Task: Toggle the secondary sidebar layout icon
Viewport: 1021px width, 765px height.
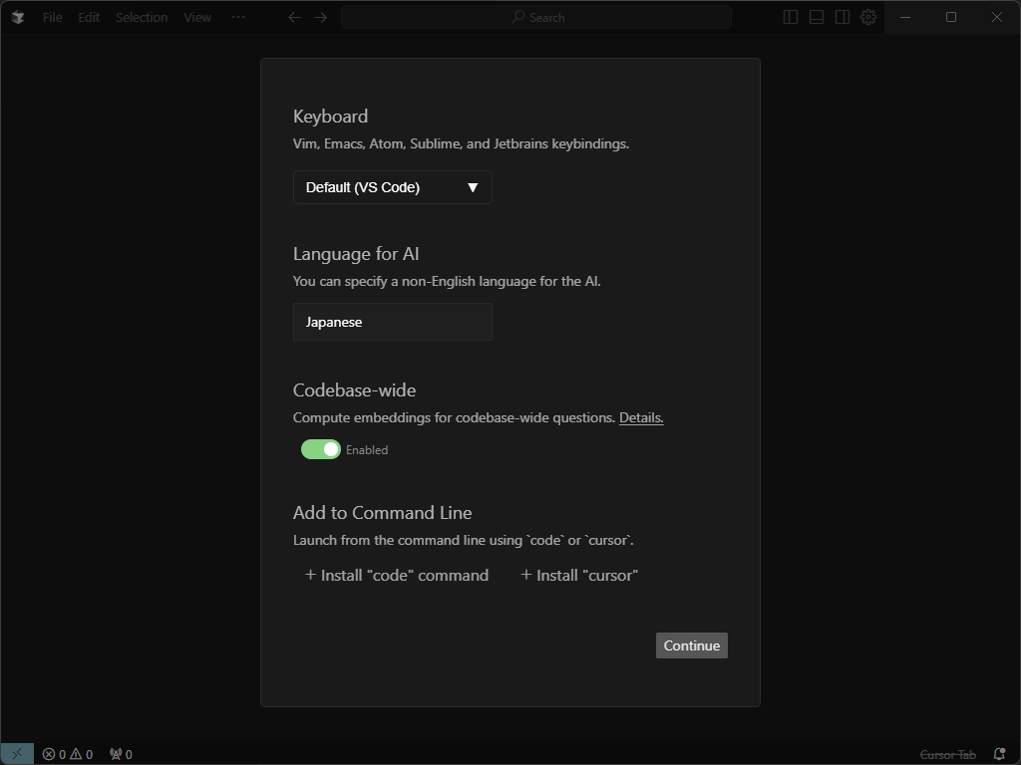Action: point(843,18)
